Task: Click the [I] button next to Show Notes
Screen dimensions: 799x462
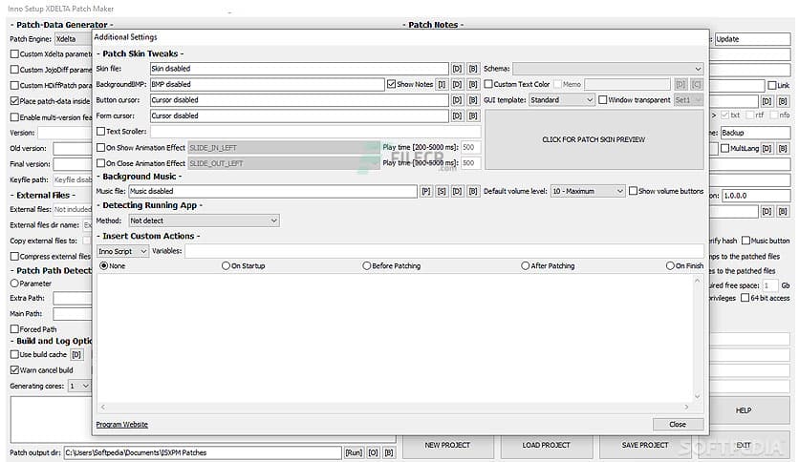Action: click(442, 84)
